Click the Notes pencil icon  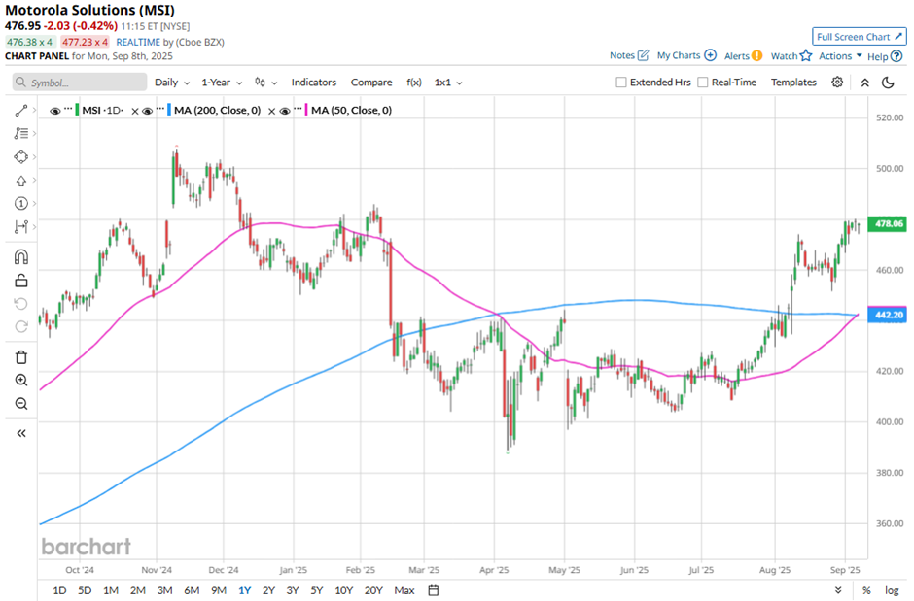(643, 55)
